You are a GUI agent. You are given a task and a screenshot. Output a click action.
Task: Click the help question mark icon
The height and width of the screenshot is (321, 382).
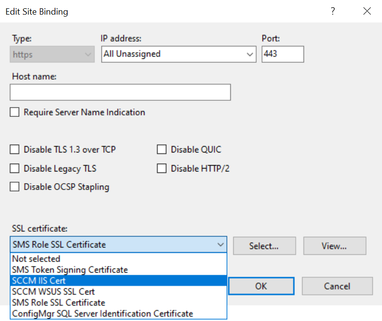(x=333, y=11)
